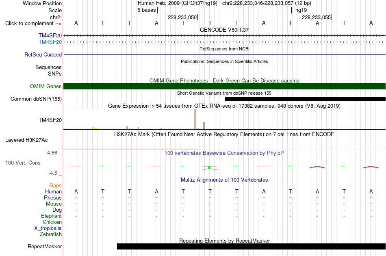The image size is (386, 256).
Task: Click the 'Zebrafish' alignment row label
Action: click(51, 234)
